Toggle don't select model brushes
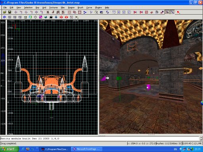The image size is (203, 152). pyautogui.click(x=135, y=12)
